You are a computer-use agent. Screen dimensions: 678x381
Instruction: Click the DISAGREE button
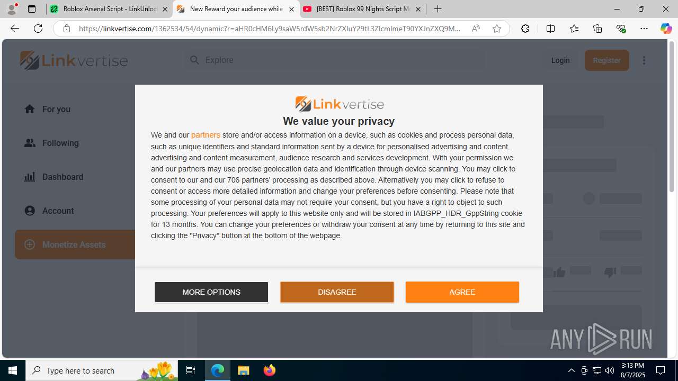[337, 292]
